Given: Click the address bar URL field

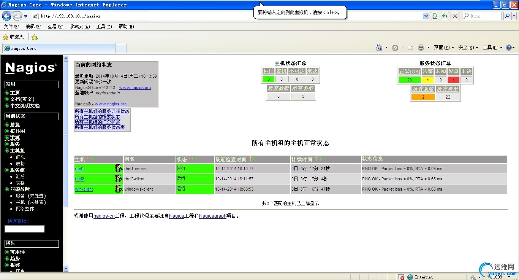Looking at the screenshot, I should point(227,16).
